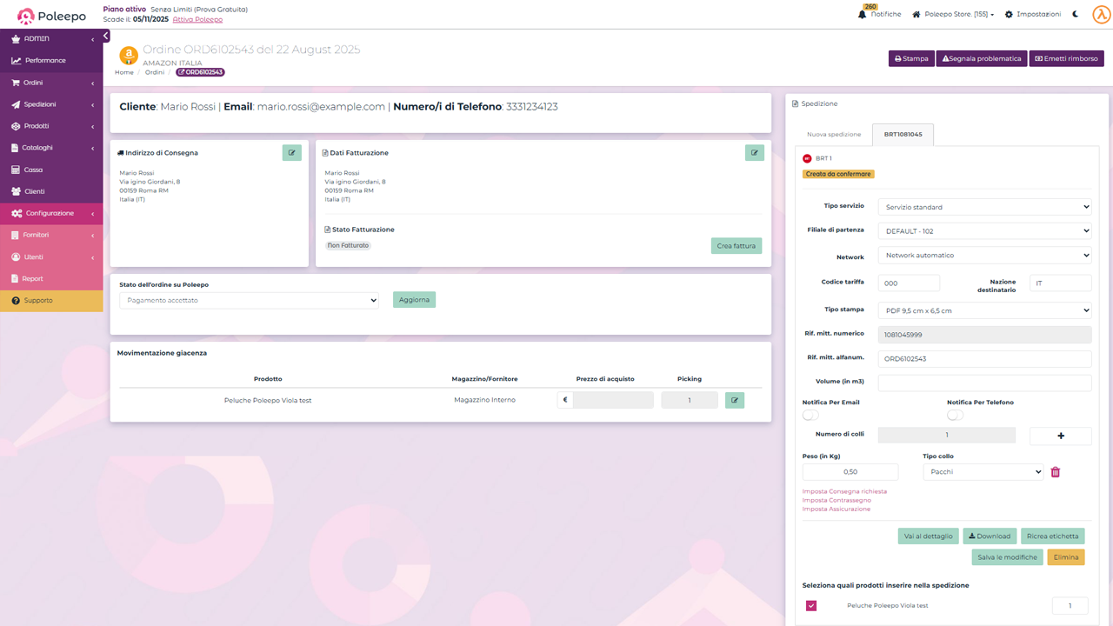Switch to Nuova spedizione tab

(833, 135)
